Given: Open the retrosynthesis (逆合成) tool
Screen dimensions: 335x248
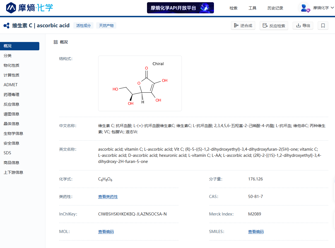Looking at the screenshot, I should click(x=243, y=26).
